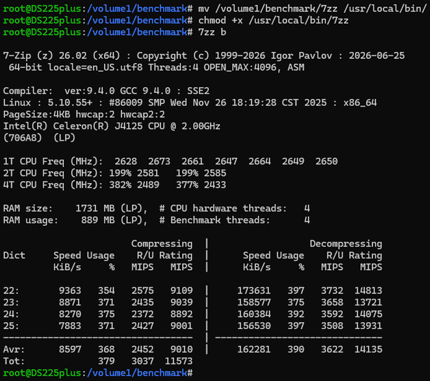Click compressing rating '9001' in row 25
The height and width of the screenshot is (381, 430).
click(x=181, y=326)
